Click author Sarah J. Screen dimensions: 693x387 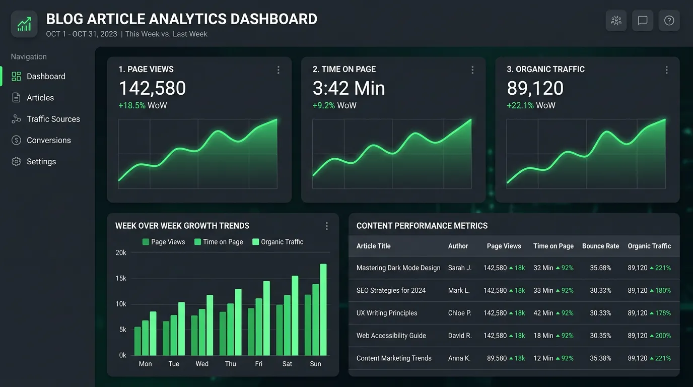(x=460, y=268)
